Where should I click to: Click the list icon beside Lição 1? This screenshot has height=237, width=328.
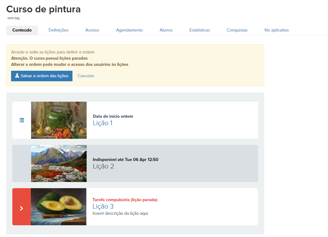(22, 120)
